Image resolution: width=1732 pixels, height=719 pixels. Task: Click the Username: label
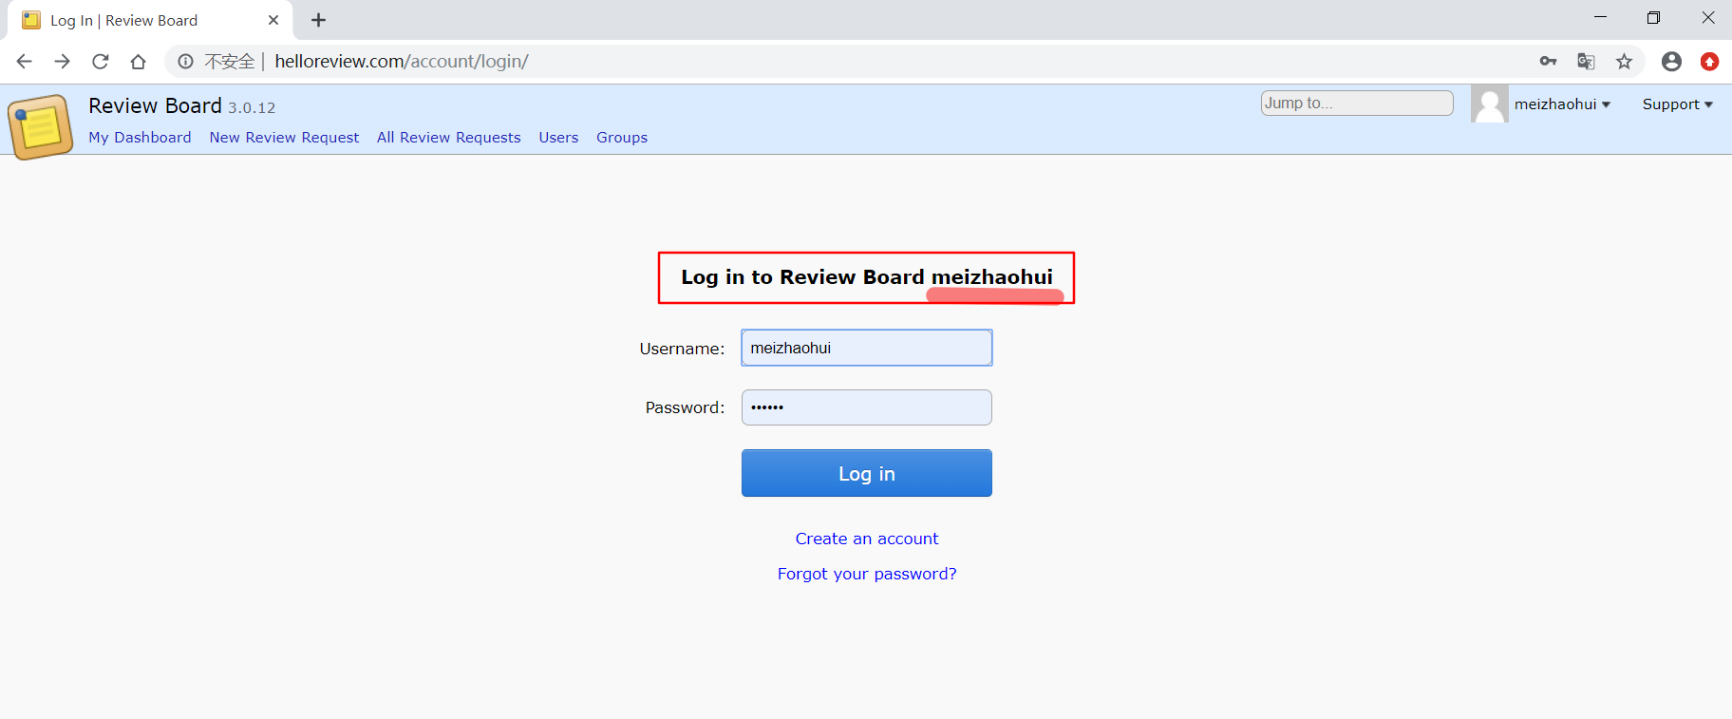click(x=682, y=349)
